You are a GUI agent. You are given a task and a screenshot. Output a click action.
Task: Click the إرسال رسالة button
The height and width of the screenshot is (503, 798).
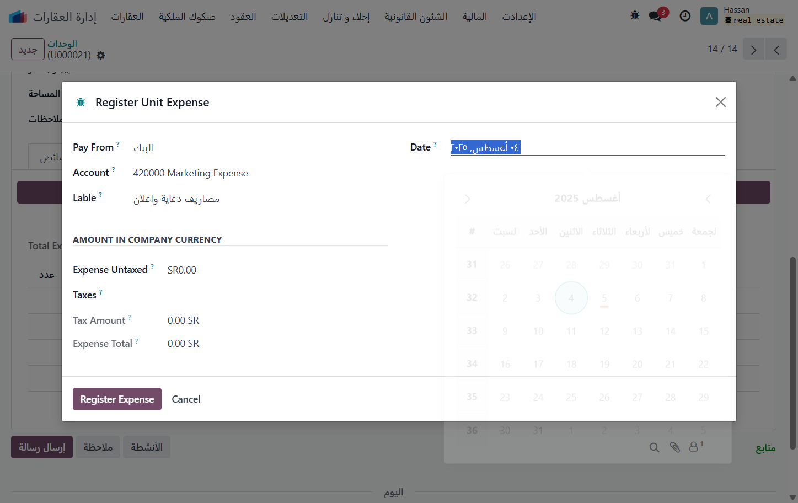click(42, 447)
